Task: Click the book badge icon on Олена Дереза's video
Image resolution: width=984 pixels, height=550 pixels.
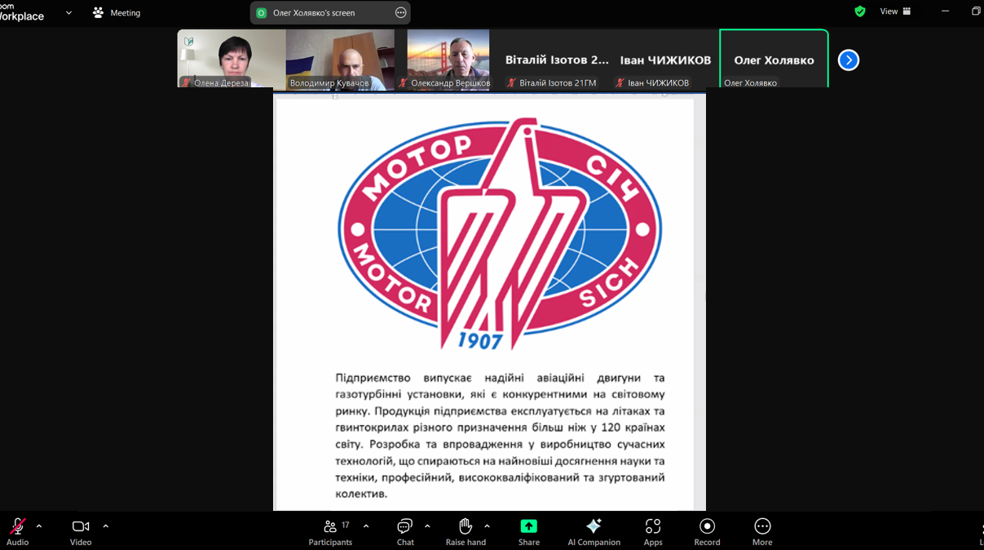Action: click(x=188, y=42)
